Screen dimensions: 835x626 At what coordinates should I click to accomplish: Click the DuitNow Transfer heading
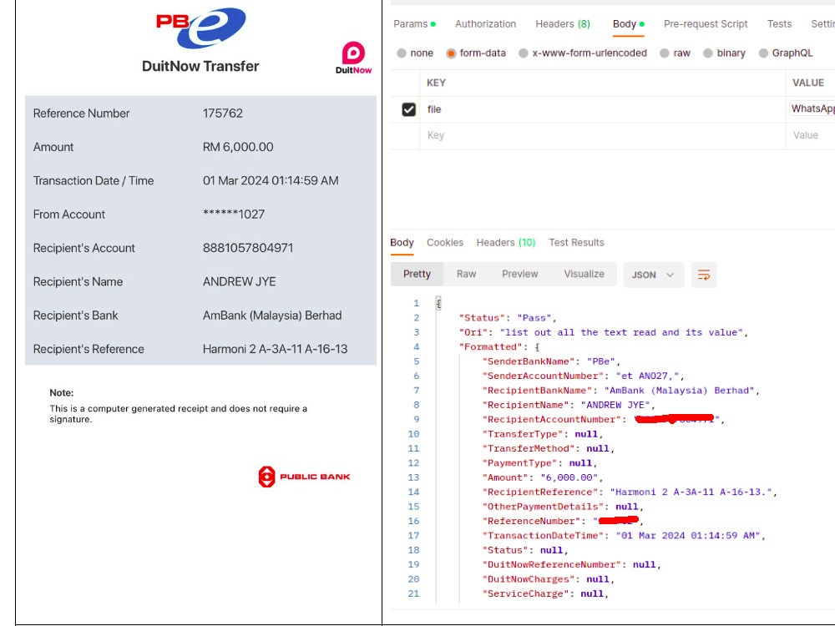[x=200, y=66]
